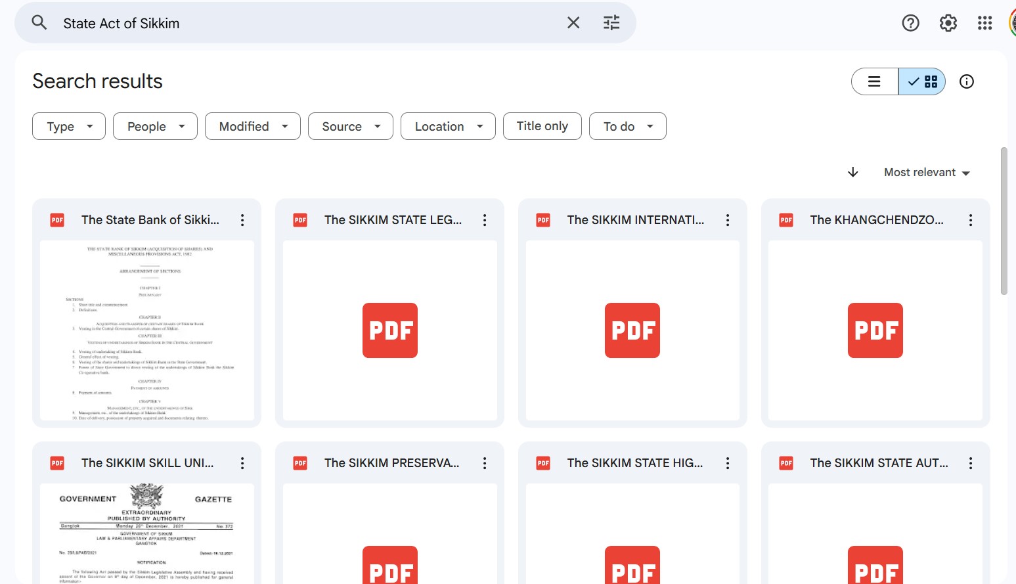Click the PDF type icon of State Bank file
Viewport: 1016px width, 584px height.
coord(58,220)
